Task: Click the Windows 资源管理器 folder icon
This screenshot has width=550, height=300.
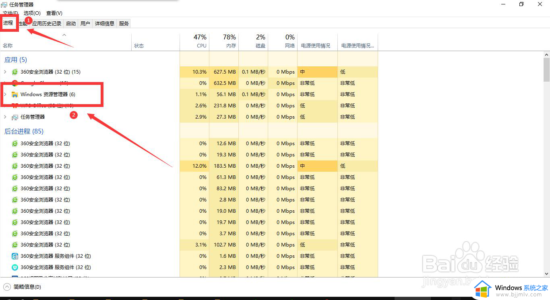Action: [x=15, y=95]
